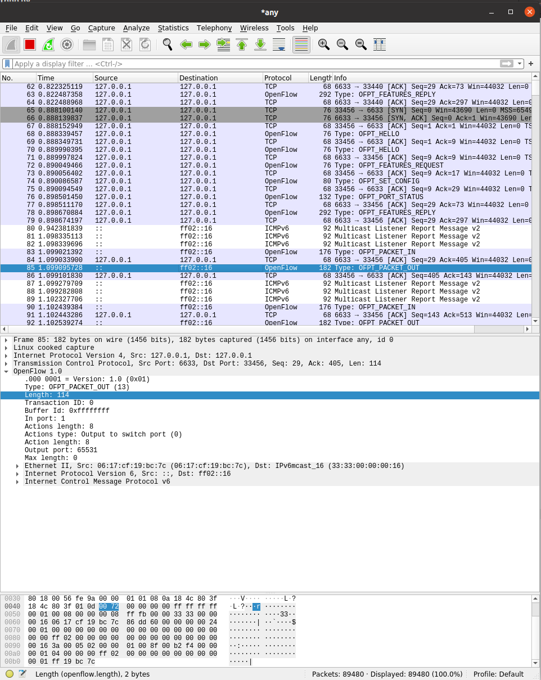The height and width of the screenshot is (680, 541).
Task: Select 'Buffer Id: 0xffffffff' field
Action: (x=270, y=411)
